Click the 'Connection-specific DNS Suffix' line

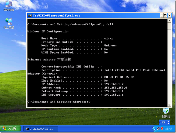pyautogui.click(x=72, y=66)
